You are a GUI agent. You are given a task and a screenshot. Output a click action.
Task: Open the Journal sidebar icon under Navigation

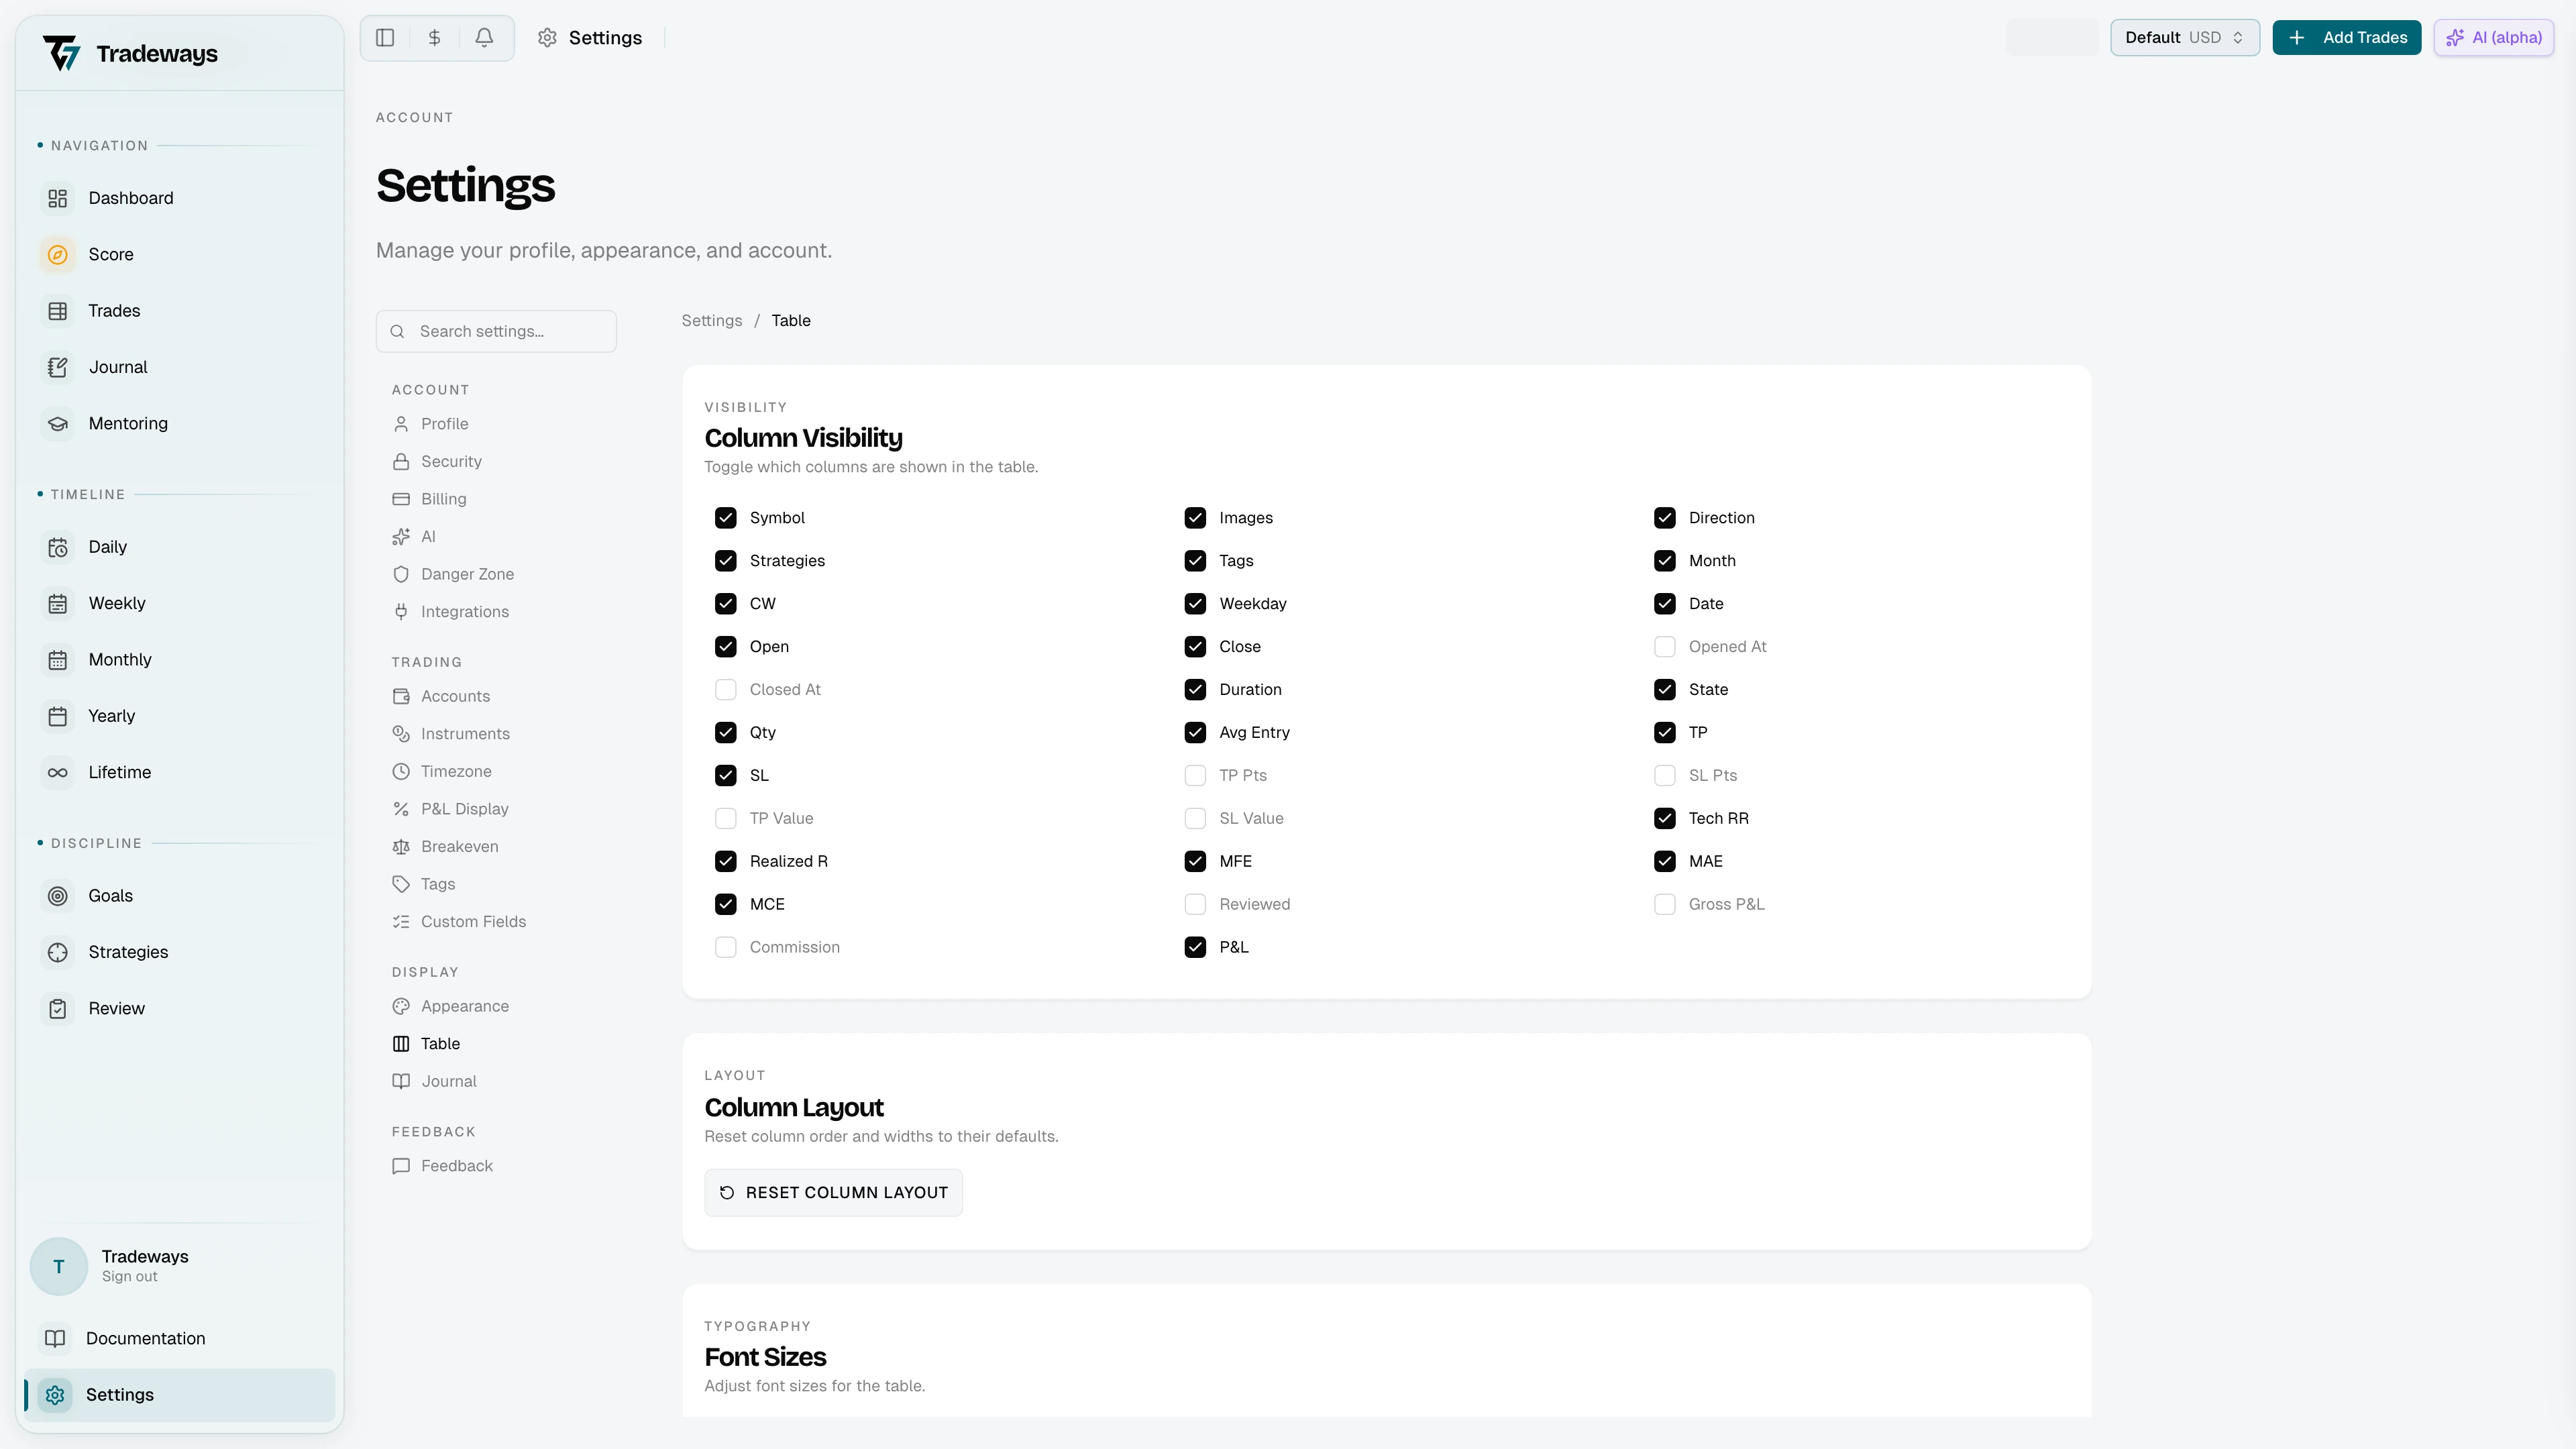[58, 367]
